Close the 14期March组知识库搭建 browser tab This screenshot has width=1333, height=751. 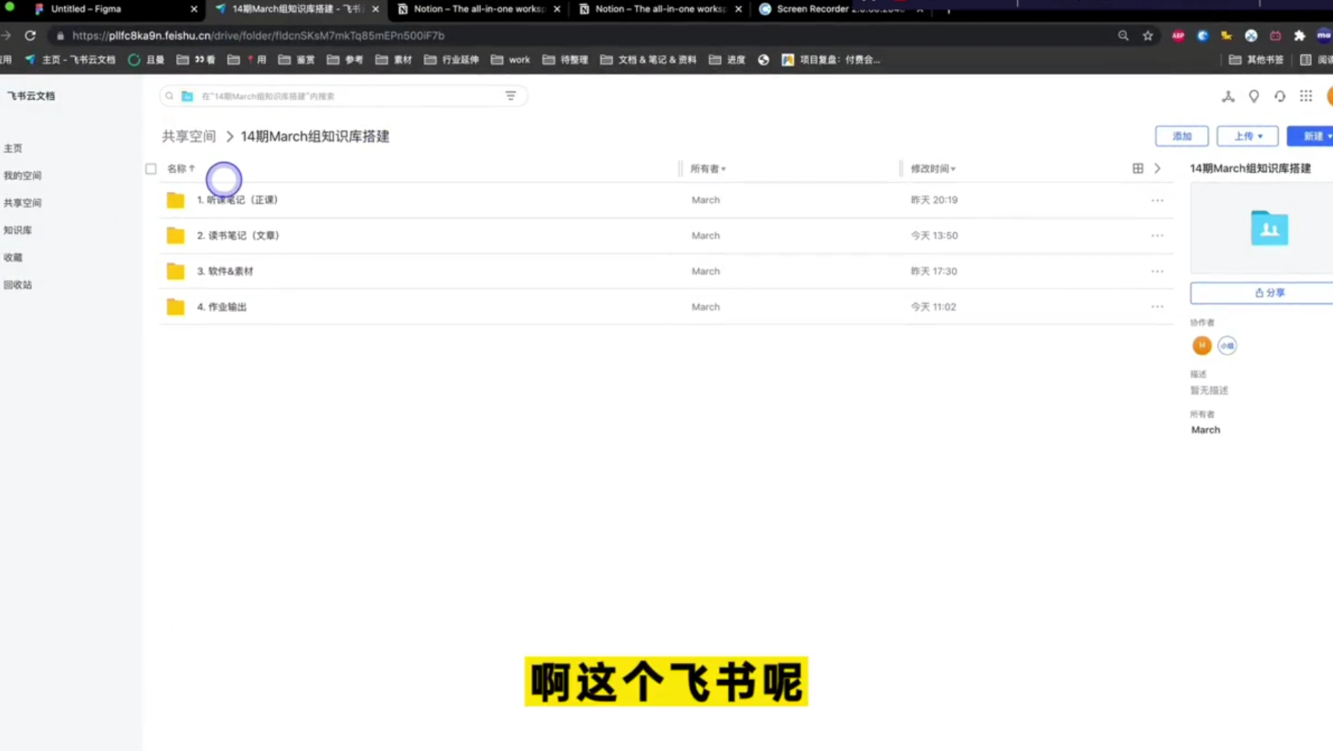click(x=376, y=9)
